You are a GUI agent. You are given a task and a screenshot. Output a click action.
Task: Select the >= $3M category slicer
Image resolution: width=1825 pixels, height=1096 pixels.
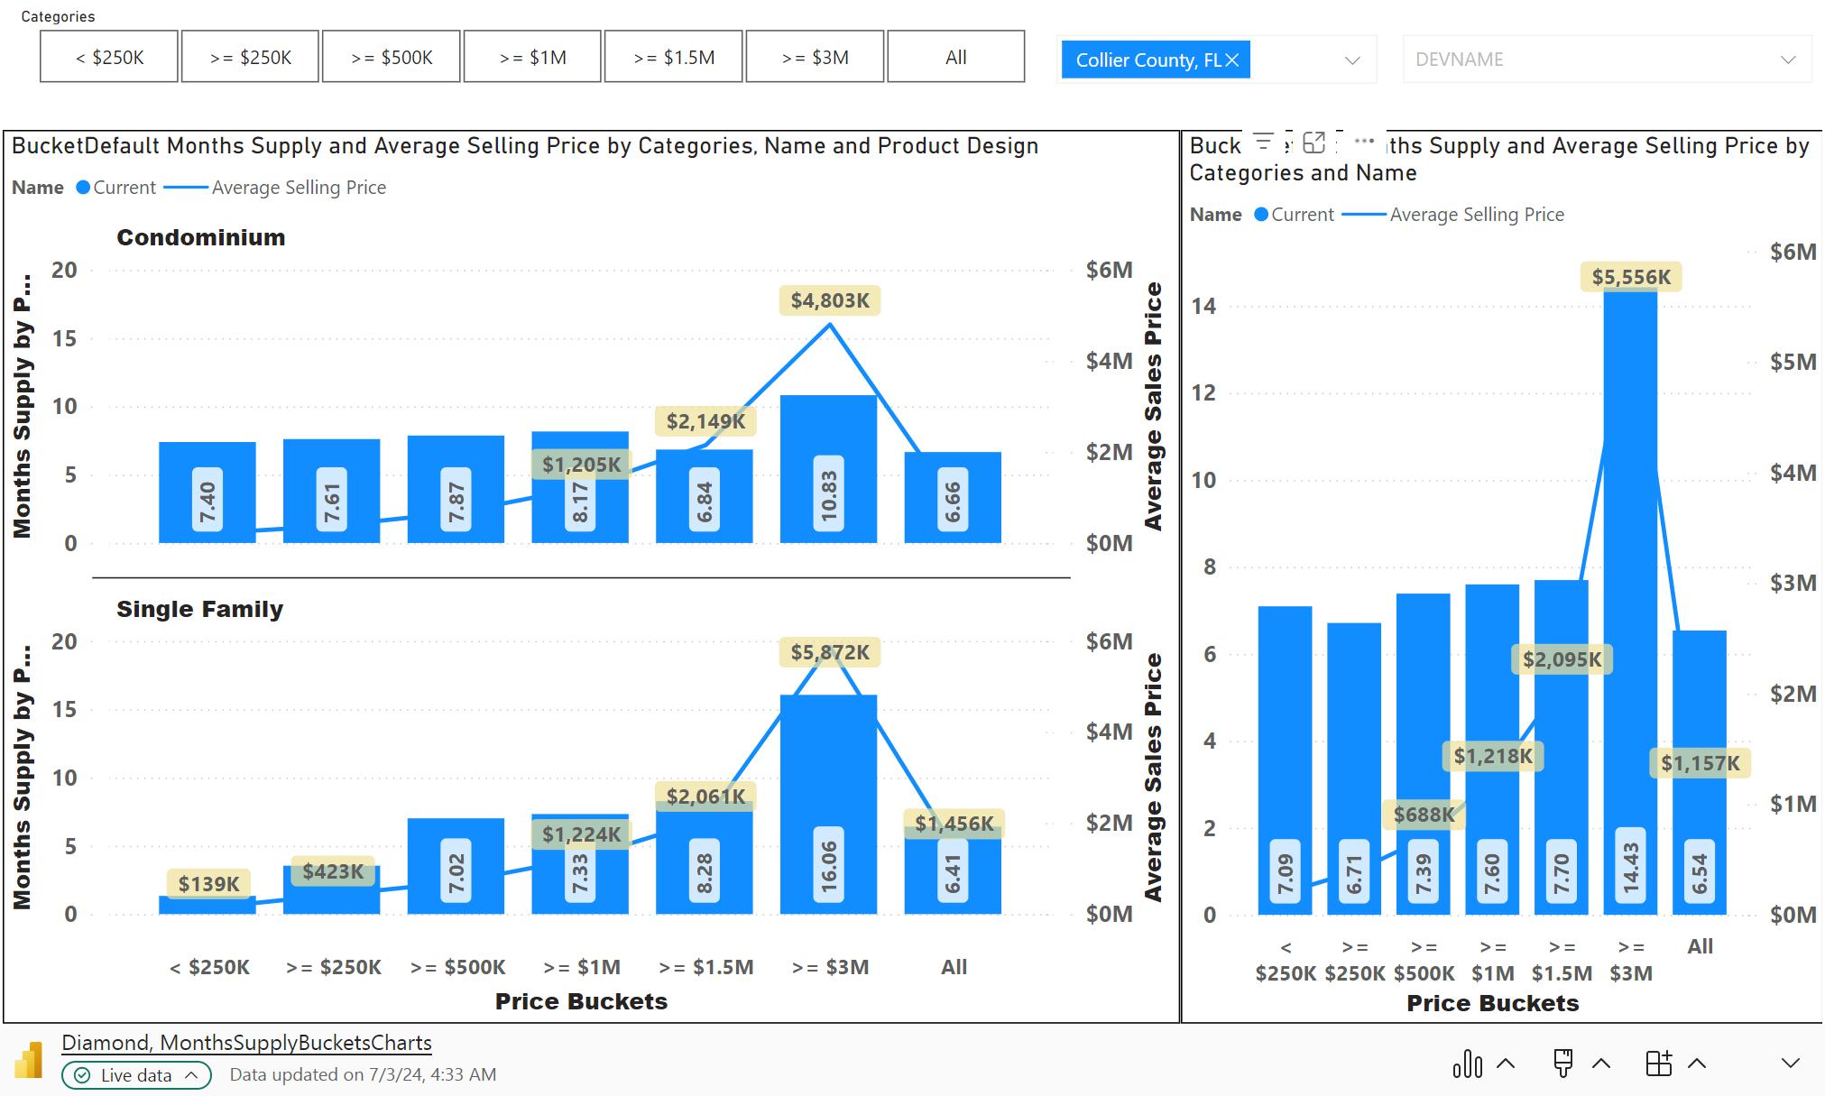(x=815, y=57)
